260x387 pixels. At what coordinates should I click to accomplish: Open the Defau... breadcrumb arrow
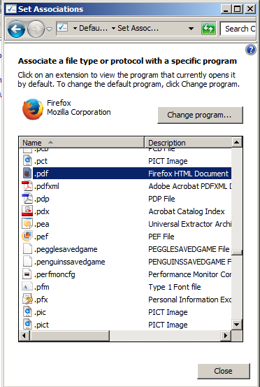[75, 29]
